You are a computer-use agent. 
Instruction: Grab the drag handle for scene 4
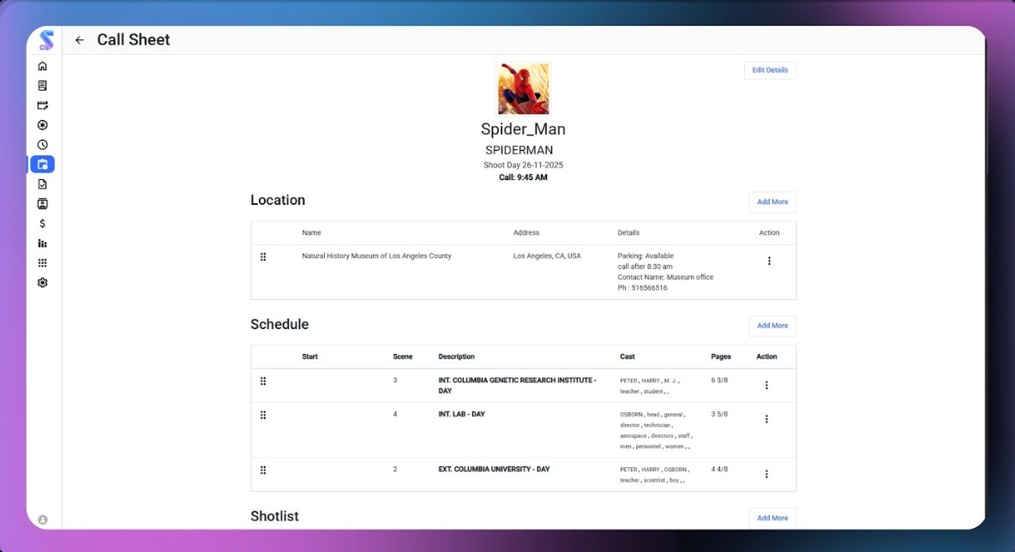[x=263, y=415]
